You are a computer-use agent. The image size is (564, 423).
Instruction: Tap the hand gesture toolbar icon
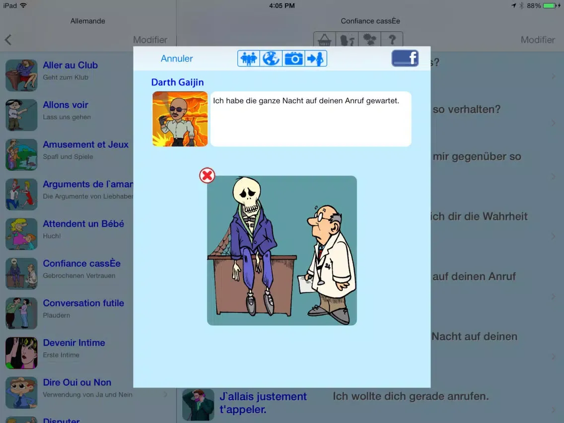click(347, 39)
